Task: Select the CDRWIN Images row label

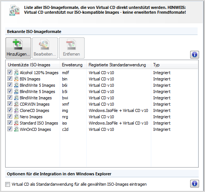Action: tap(34, 104)
